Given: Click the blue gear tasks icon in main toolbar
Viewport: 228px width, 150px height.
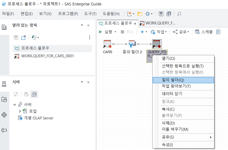Looking at the screenshot, I should tap(147, 14).
